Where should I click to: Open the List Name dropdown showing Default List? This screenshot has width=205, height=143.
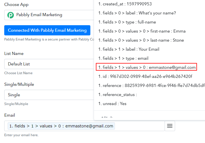click(x=49, y=64)
